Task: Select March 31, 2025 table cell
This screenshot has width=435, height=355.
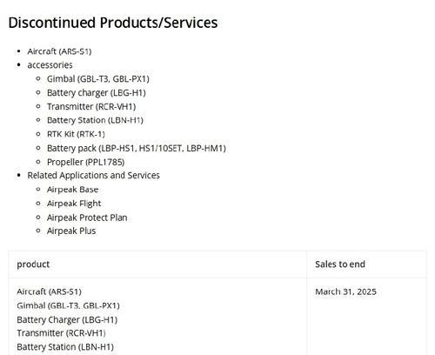Action: [x=345, y=291]
